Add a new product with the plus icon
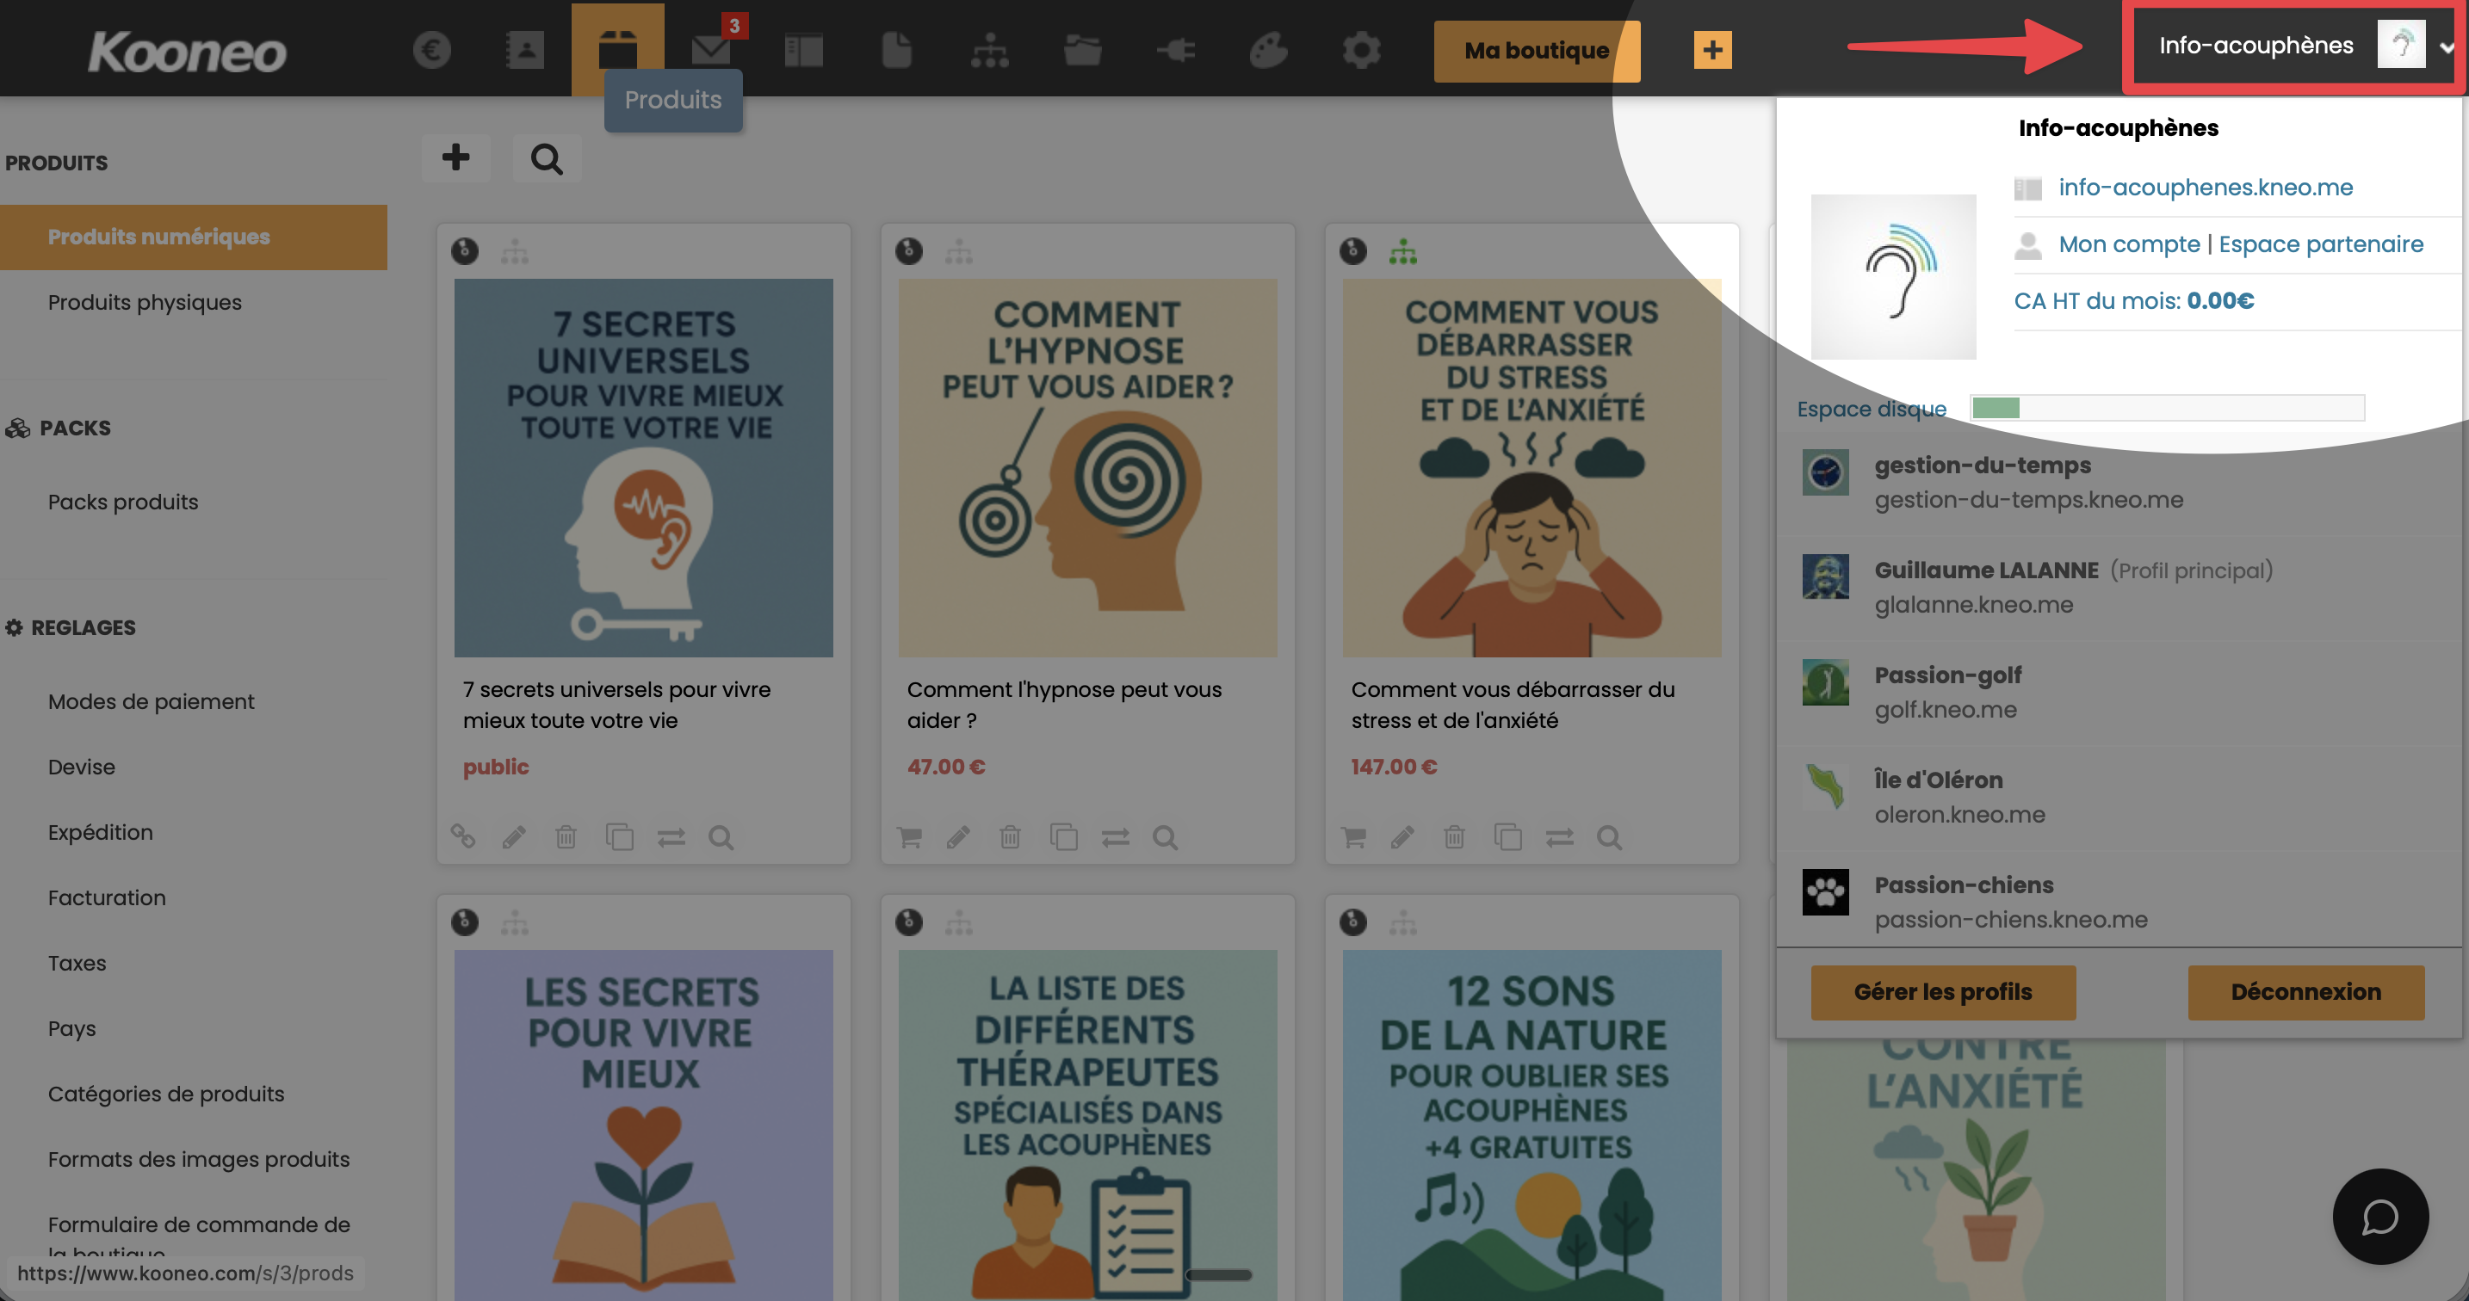2469x1301 pixels. point(456,158)
